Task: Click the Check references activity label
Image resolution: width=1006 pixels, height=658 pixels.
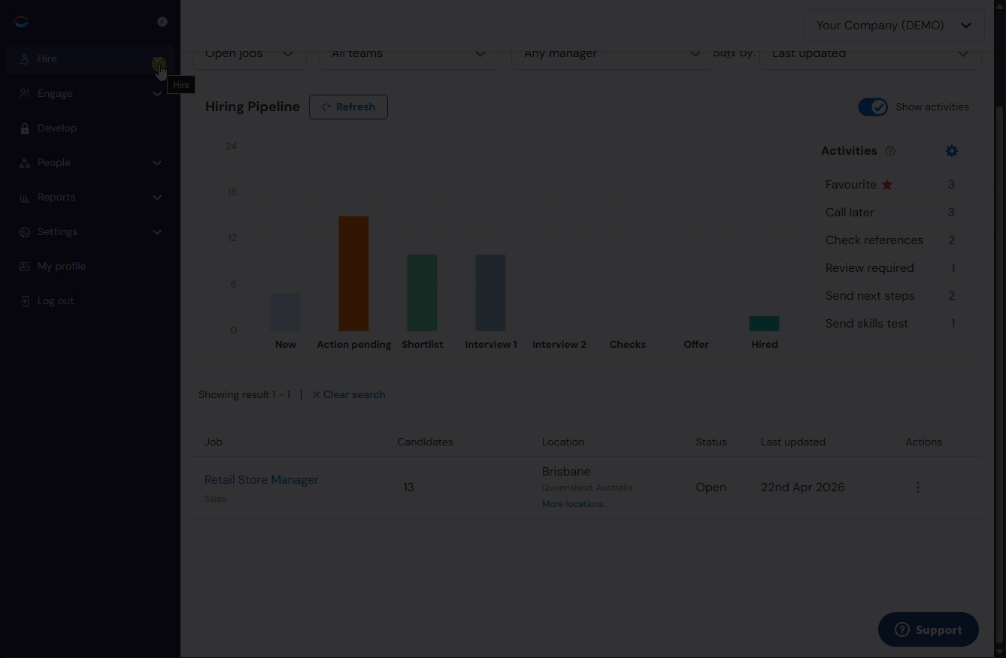Action: tap(874, 240)
